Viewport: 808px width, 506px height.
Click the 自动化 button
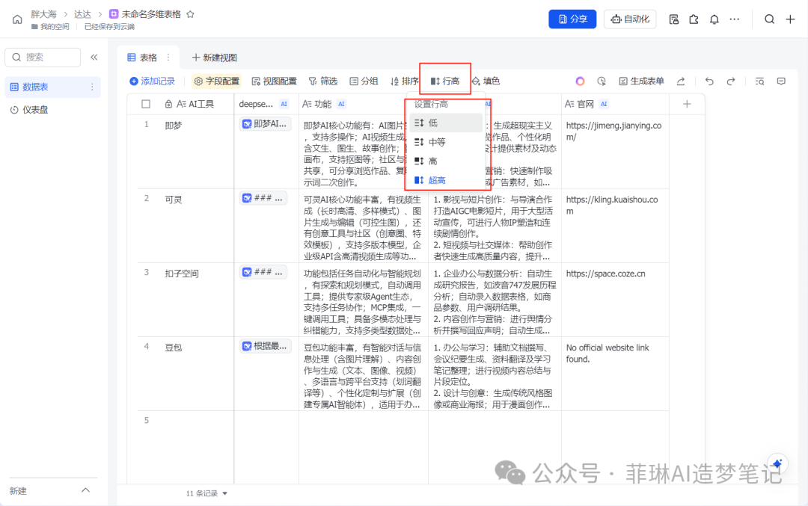(x=630, y=19)
